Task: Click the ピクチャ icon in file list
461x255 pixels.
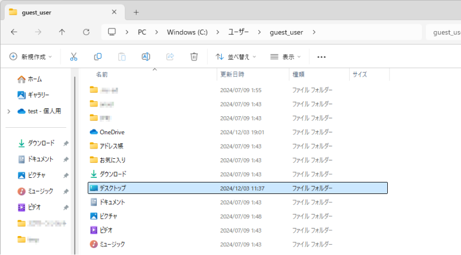Action: pos(93,216)
